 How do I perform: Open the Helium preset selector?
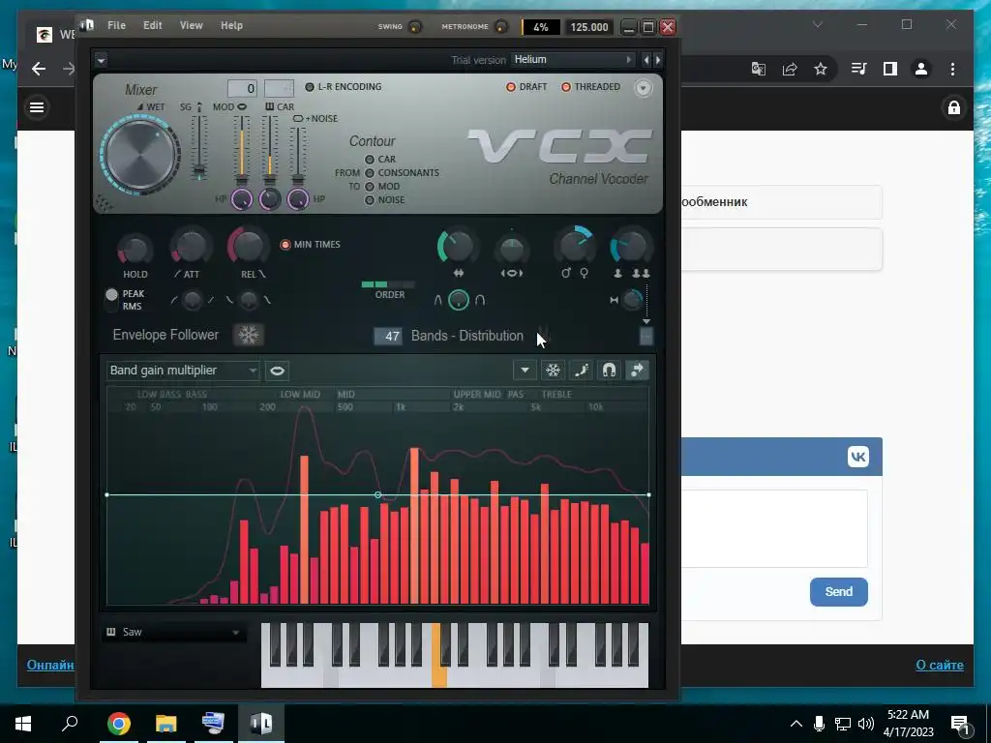point(573,59)
